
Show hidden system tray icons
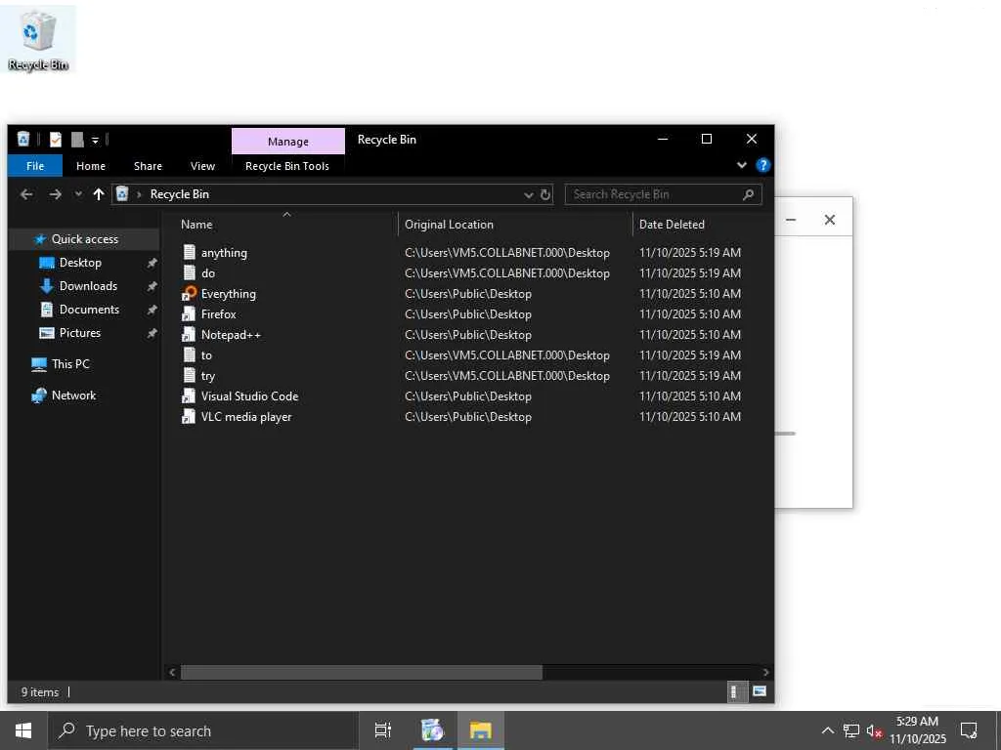click(x=827, y=730)
